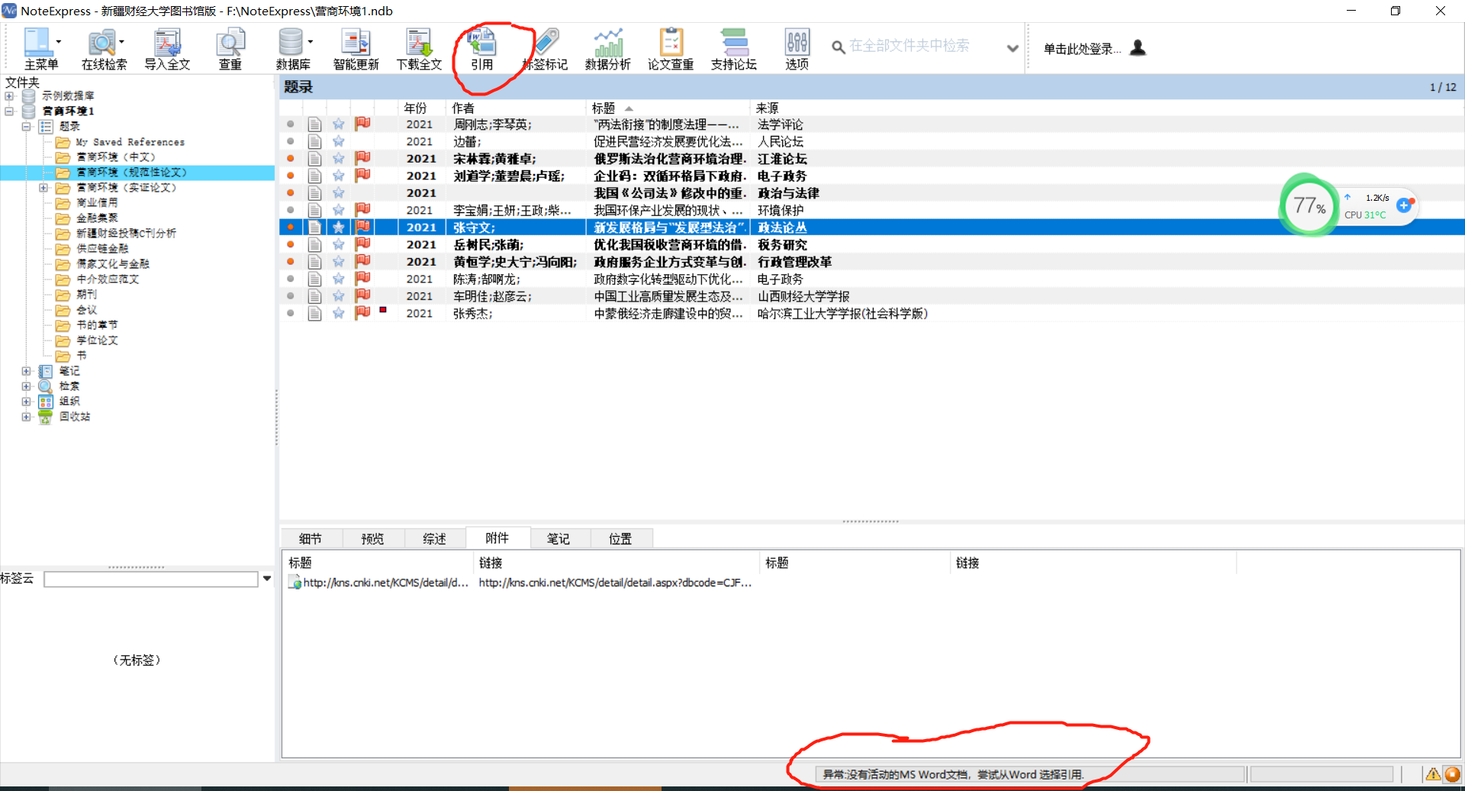This screenshot has height=791, width=1465.
Task: Click the 77% memory usage gauge
Action: (1309, 205)
